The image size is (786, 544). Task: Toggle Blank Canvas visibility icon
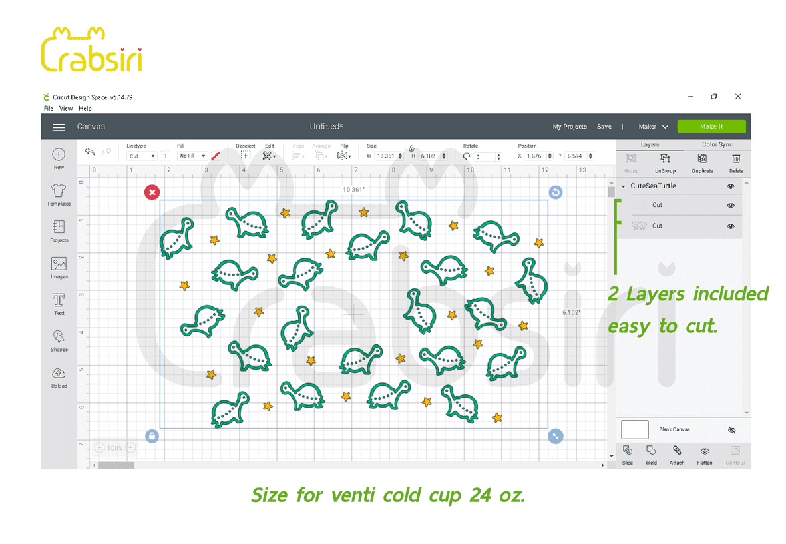click(x=732, y=430)
